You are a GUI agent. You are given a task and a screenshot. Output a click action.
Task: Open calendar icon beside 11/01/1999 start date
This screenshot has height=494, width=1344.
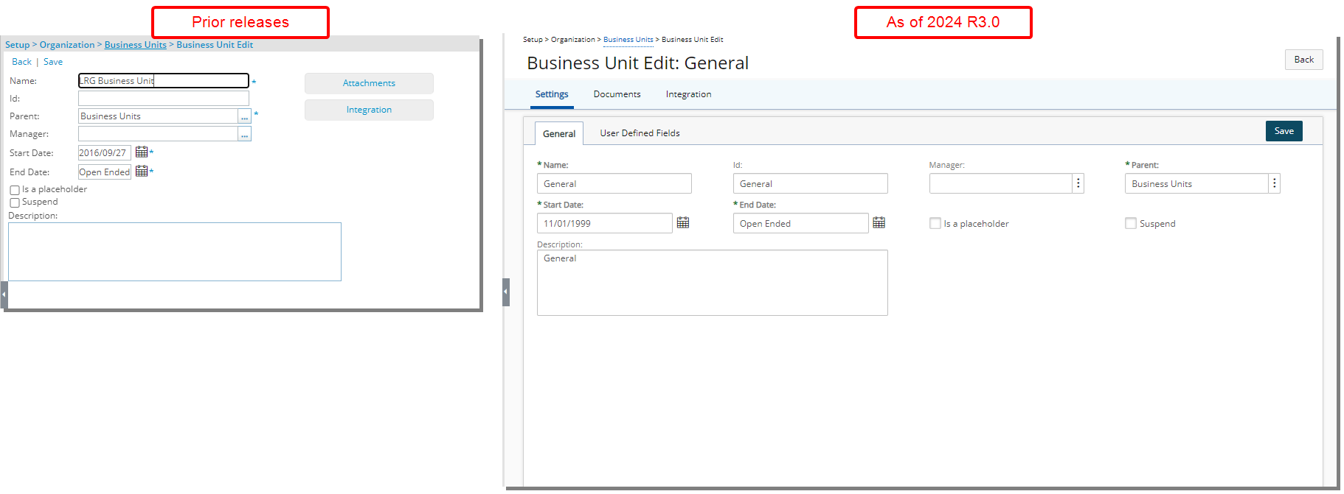[x=683, y=223]
